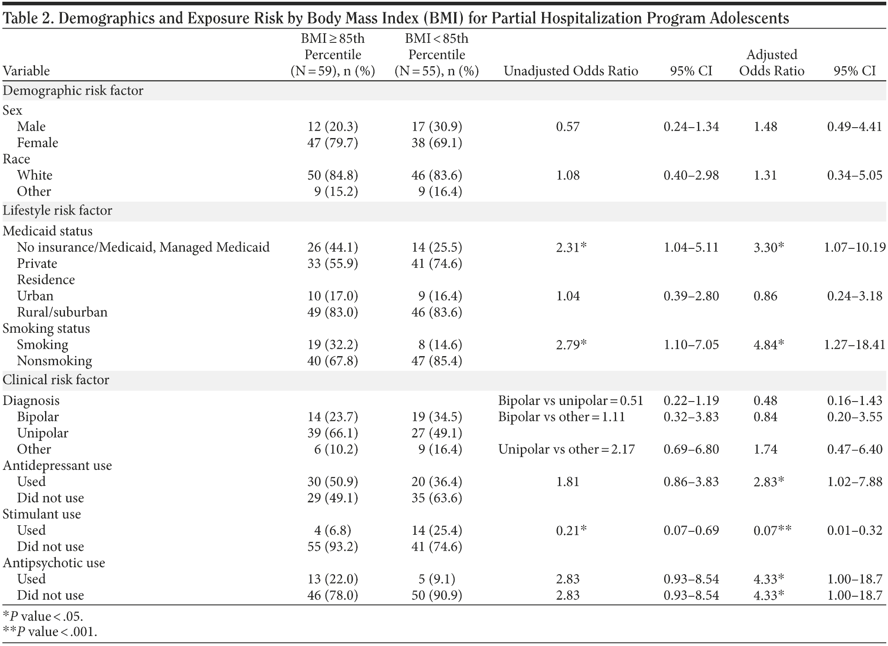Viewport: 888px width, 646px height.
Task: Select the 'Demographic risk factor' section row
Action: pos(73,91)
